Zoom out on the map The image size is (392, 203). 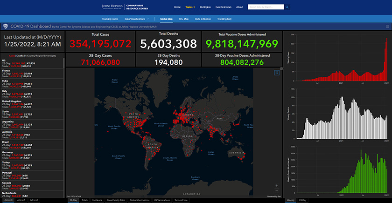277,191
